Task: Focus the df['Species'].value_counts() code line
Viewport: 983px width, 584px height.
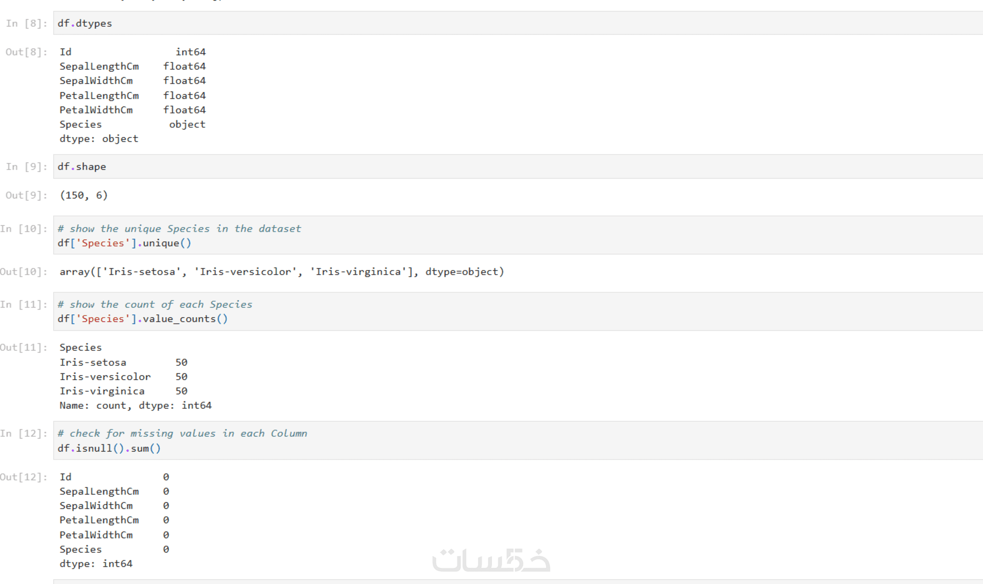Action: click(x=143, y=319)
